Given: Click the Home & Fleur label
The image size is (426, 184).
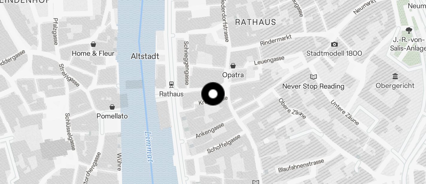Looking at the screenshot, I should click(x=93, y=53).
